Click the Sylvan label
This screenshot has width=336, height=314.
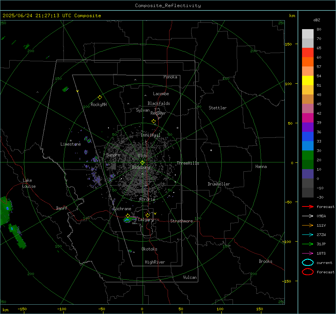143,110
